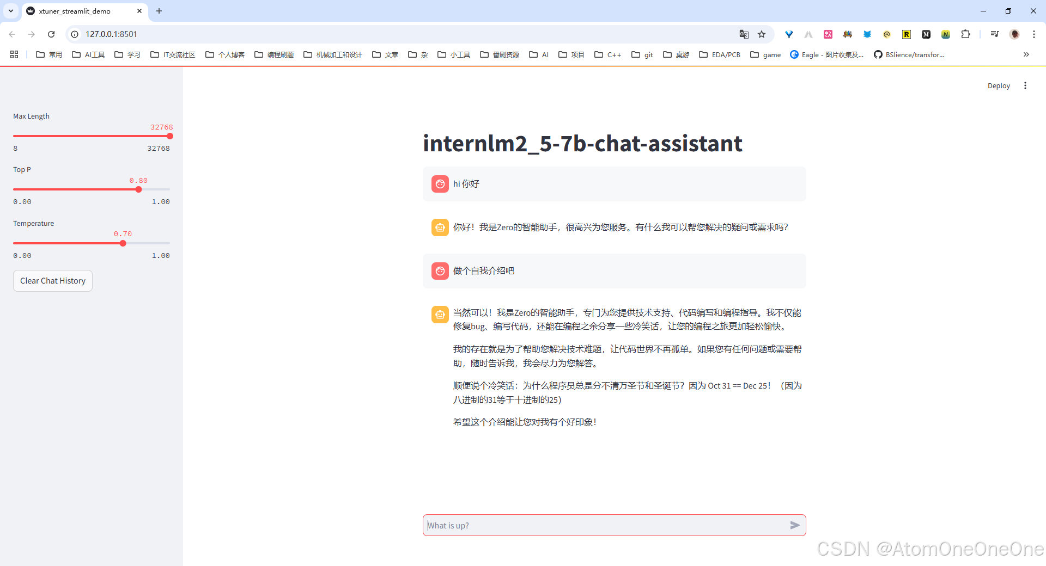This screenshot has width=1046, height=566.
Task: Click the send arrow in chat input
Action: pos(795,525)
